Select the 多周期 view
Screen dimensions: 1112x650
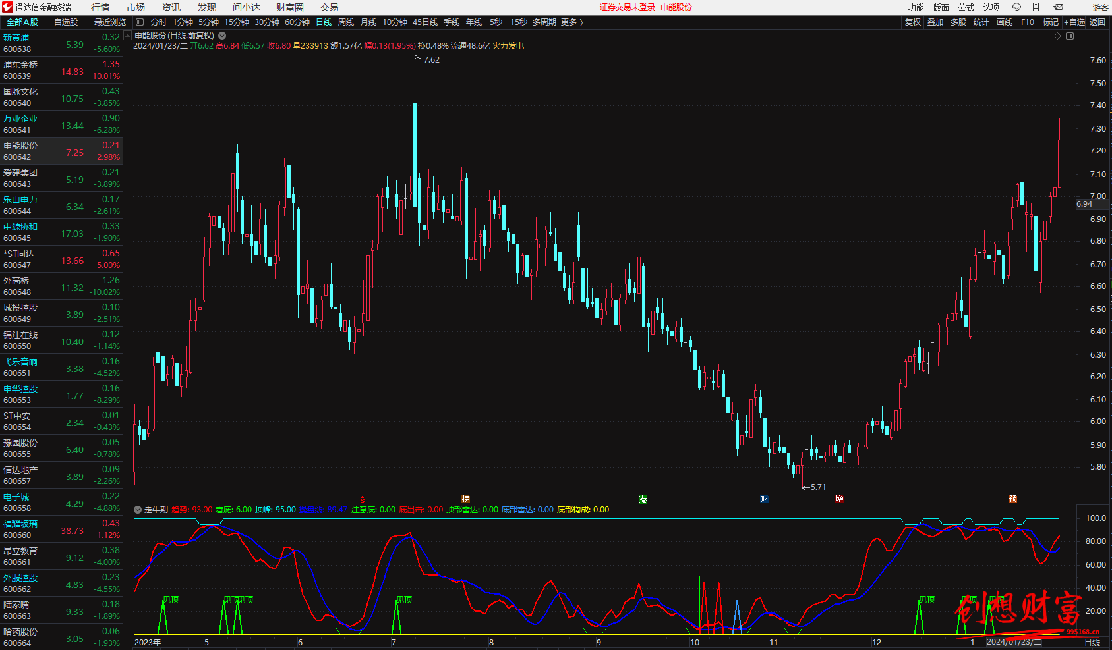544,22
